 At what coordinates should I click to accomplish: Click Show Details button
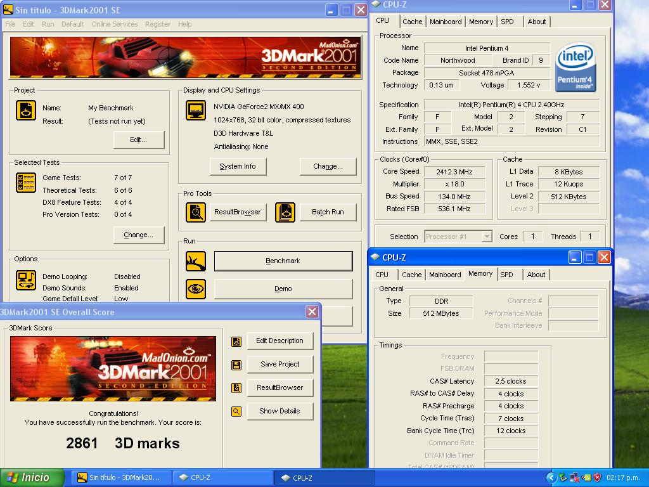click(280, 411)
